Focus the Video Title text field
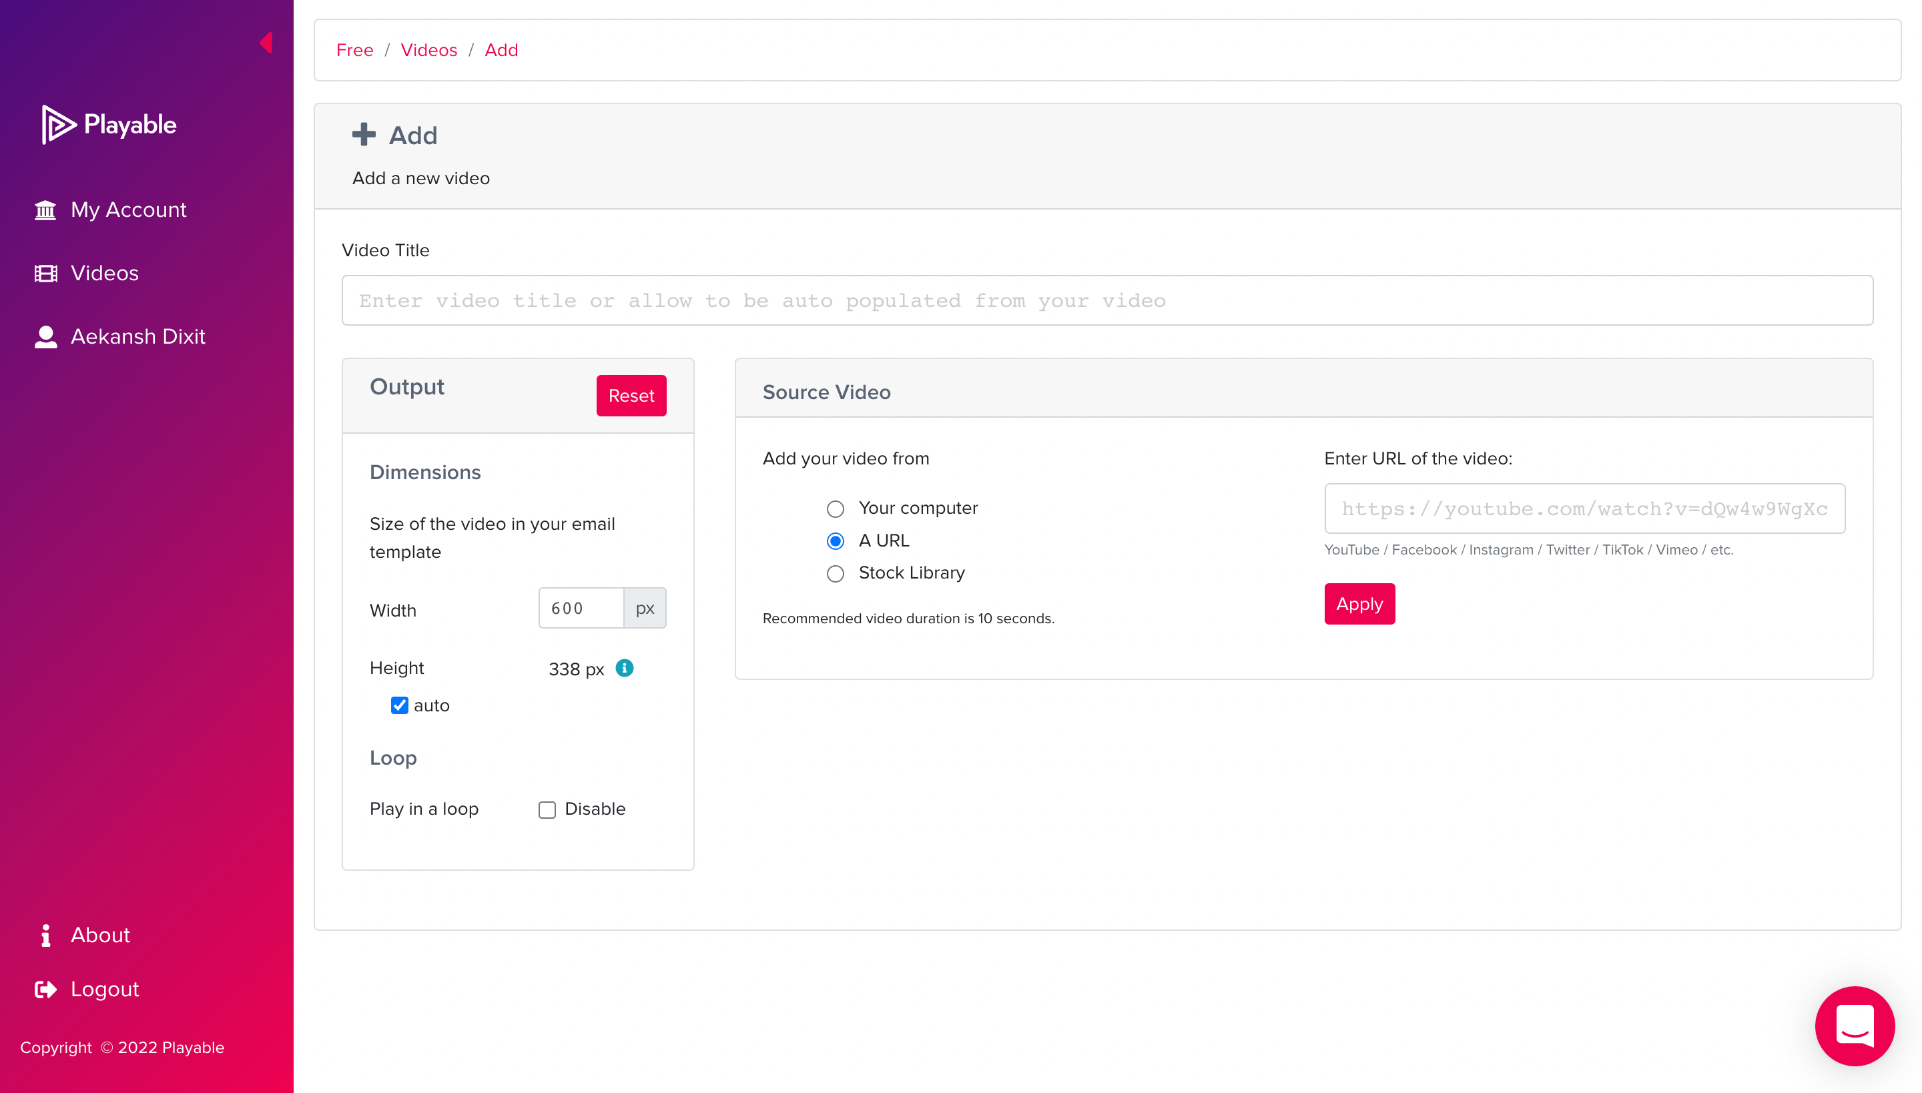Viewport: 1922px width, 1093px height. [1106, 301]
